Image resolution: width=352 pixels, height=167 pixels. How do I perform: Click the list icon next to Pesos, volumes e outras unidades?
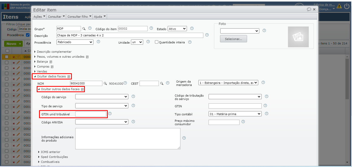[x=87, y=57]
